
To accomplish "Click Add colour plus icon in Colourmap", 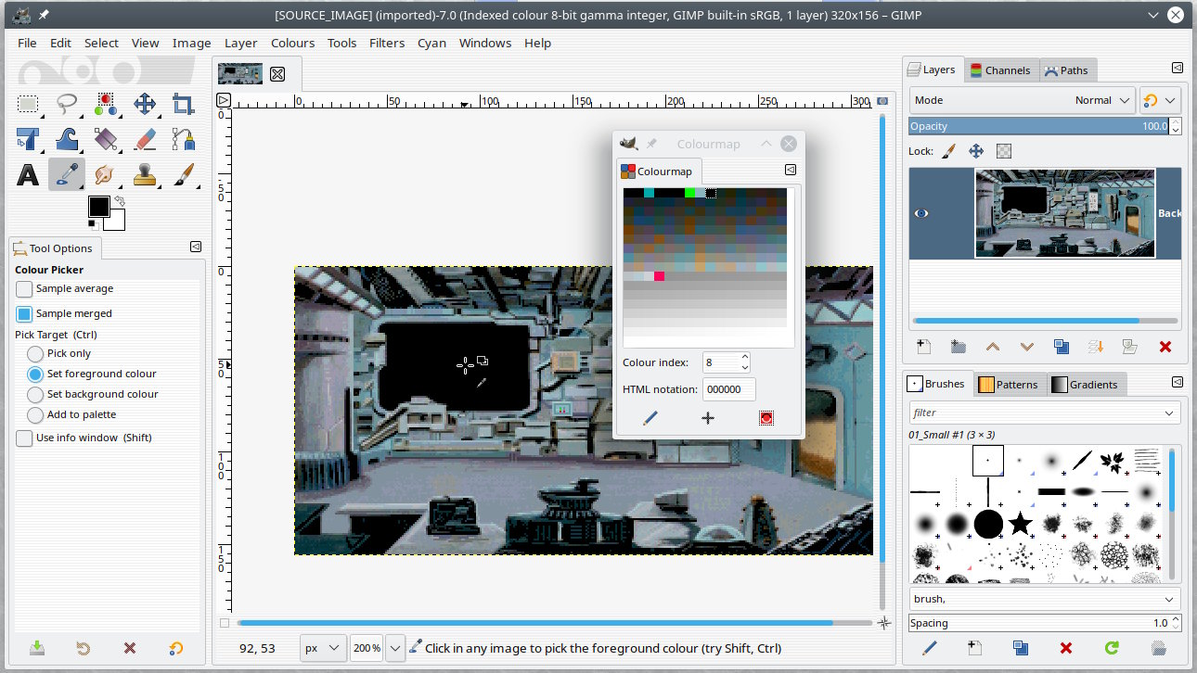I will click(x=708, y=418).
